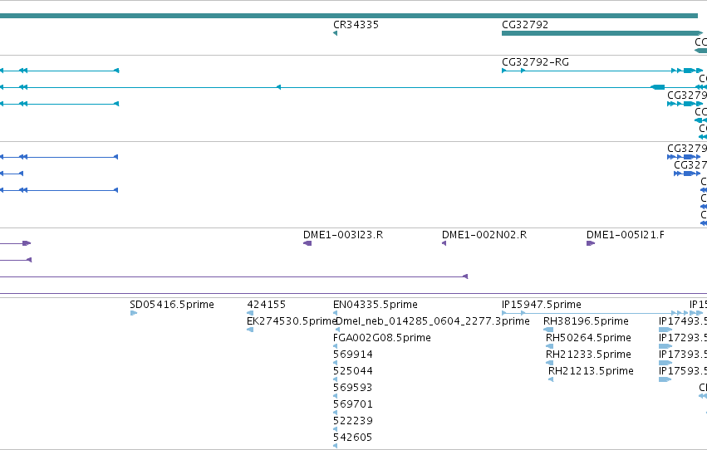Viewport: 707px width, 450px height.
Task: Click the FGA002G08.5prime label
Action: 382,338
